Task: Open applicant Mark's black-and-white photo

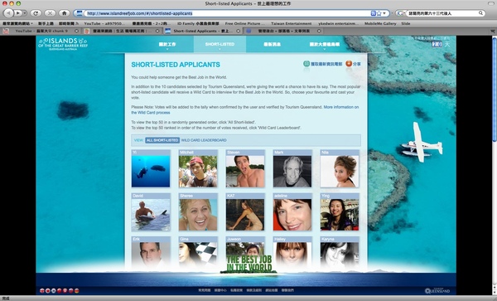Action: point(292,172)
